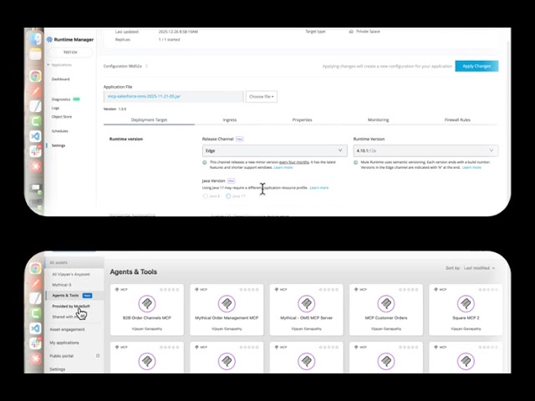This screenshot has height=401, width=535.
Task: Select the Java 17 radio button
Action: tap(228, 196)
